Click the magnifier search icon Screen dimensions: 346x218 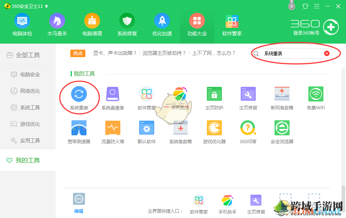(256, 54)
